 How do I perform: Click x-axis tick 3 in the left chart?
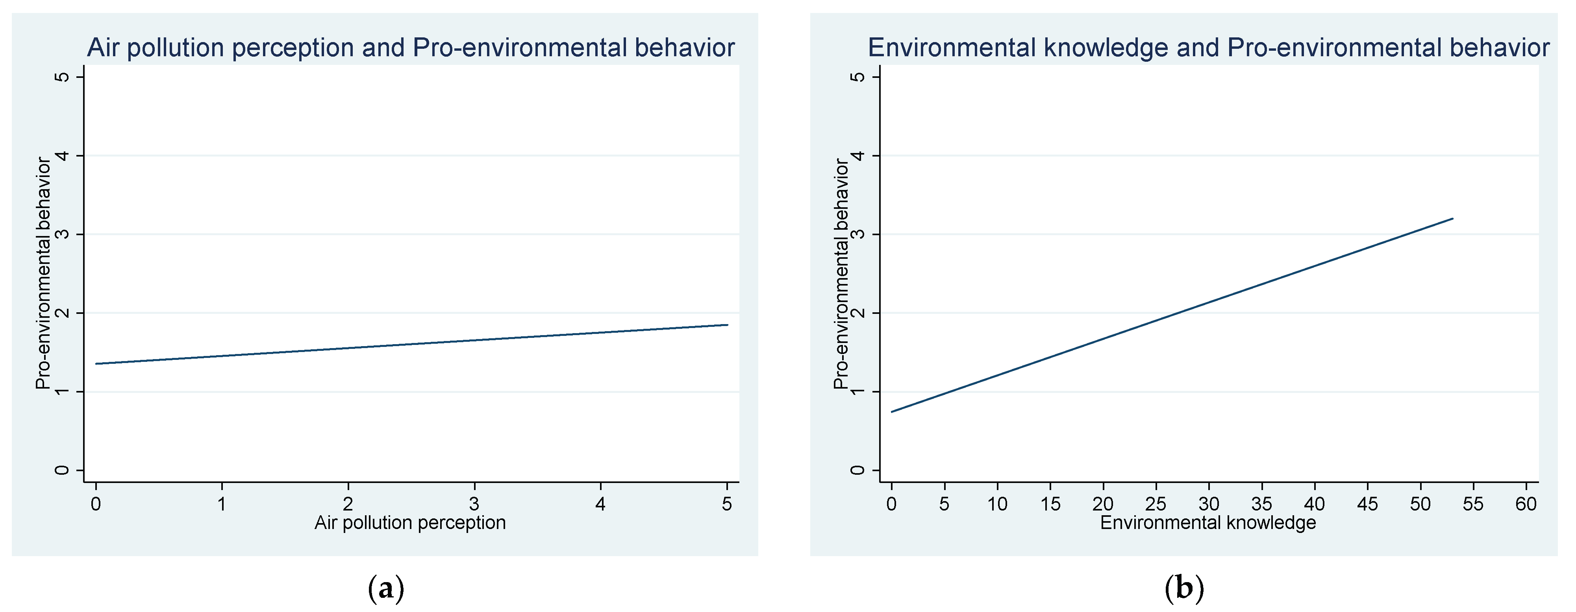pyautogui.click(x=474, y=504)
